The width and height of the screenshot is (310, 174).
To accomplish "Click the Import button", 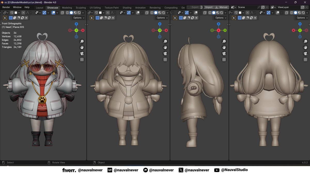I will [x=207, y=7].
